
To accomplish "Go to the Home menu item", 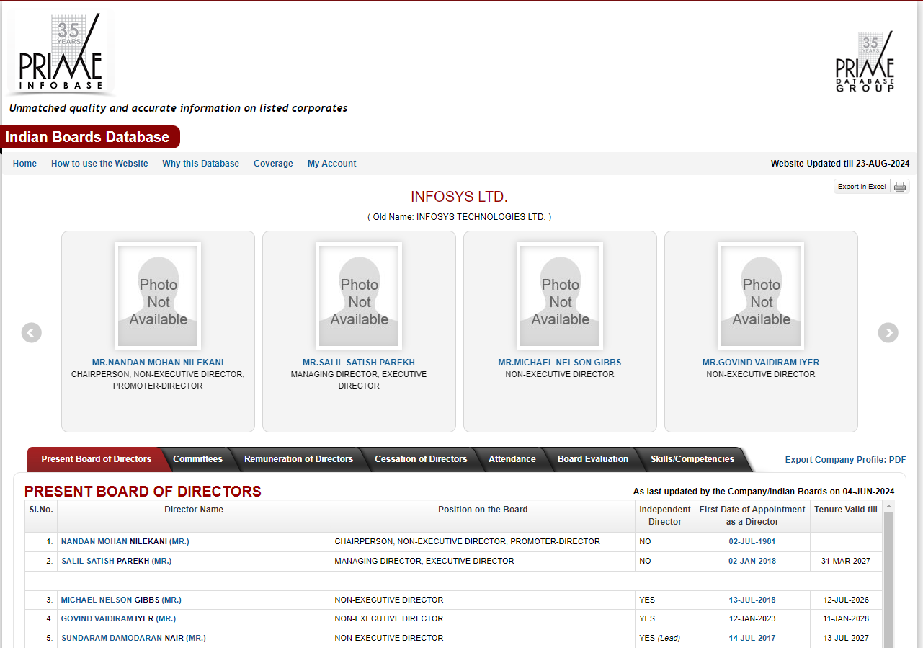I will [24, 164].
